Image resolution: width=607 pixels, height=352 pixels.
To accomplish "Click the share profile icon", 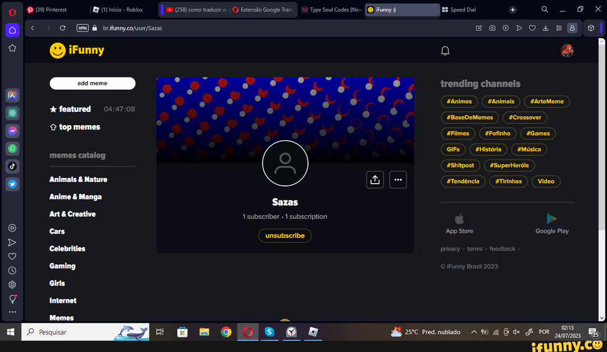I will tap(375, 180).
